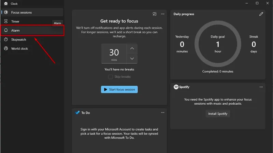Open the focus panel more options menu
This screenshot has width=273, height=153.
point(163,14)
